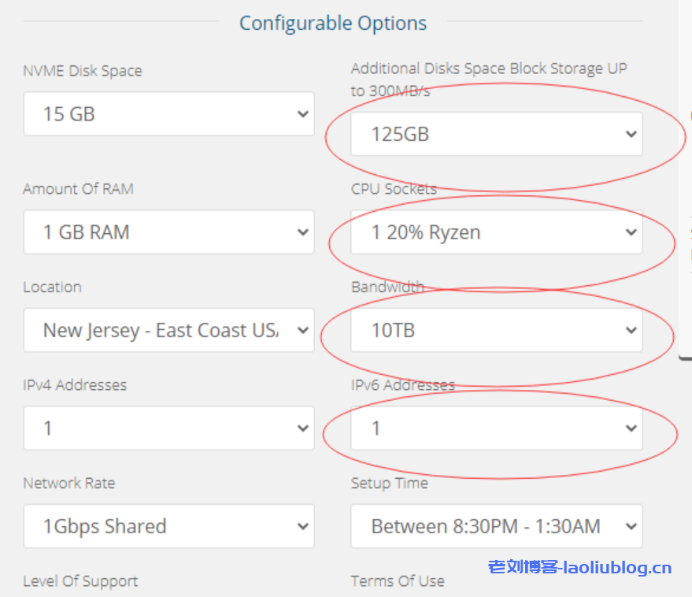Viewport: 692px width, 597px height.
Task: Open the Location dropdown showing New Jersey
Action: [168, 330]
